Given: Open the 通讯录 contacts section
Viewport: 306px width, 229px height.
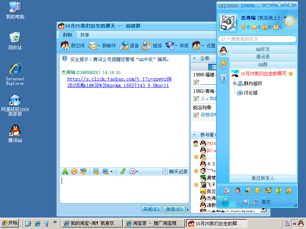Looking at the screenshot, I should (x=263, y=57).
